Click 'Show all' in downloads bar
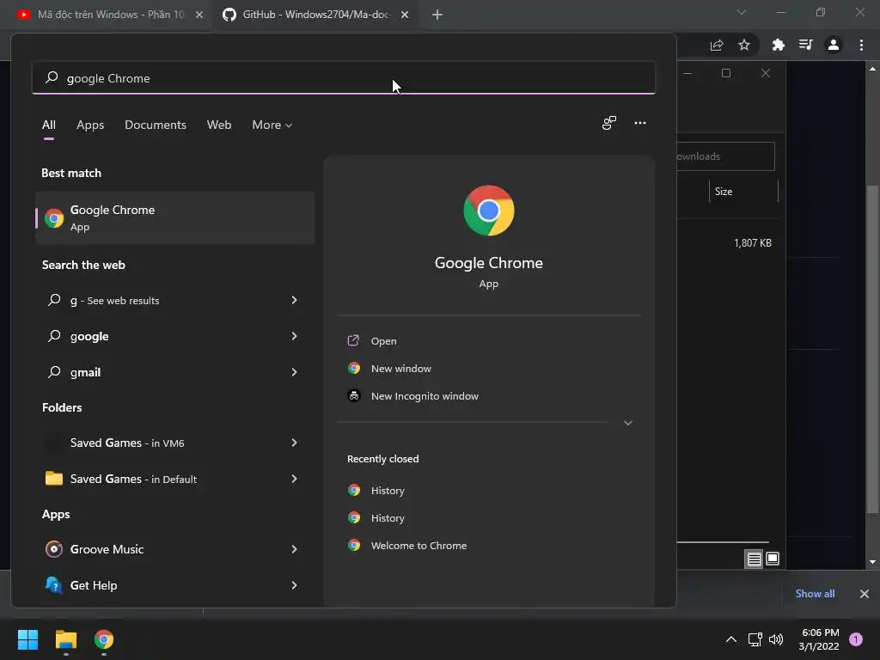 815,593
